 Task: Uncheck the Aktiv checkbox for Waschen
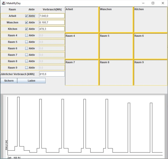pyautogui.click(x=27, y=22)
